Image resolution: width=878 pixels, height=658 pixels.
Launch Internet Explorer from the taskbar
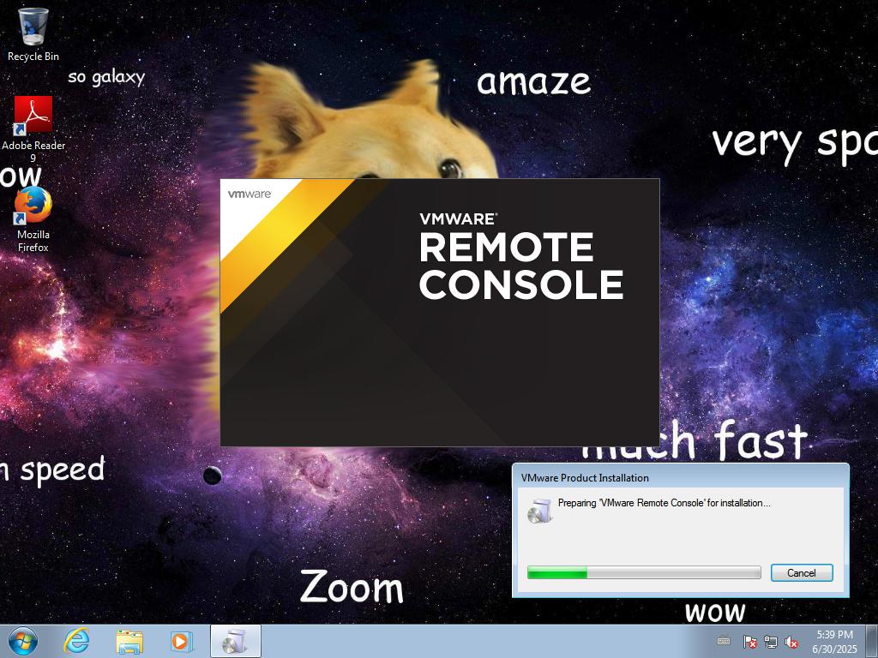coord(77,641)
